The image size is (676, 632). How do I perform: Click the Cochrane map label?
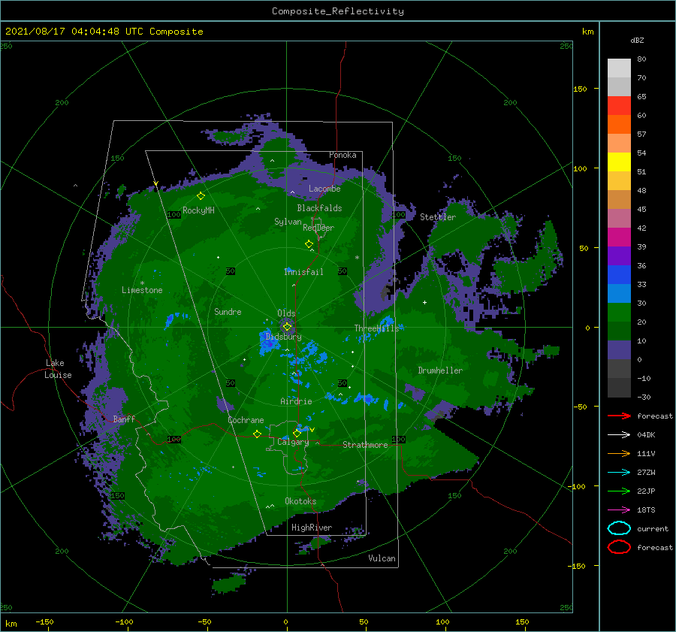246,420
